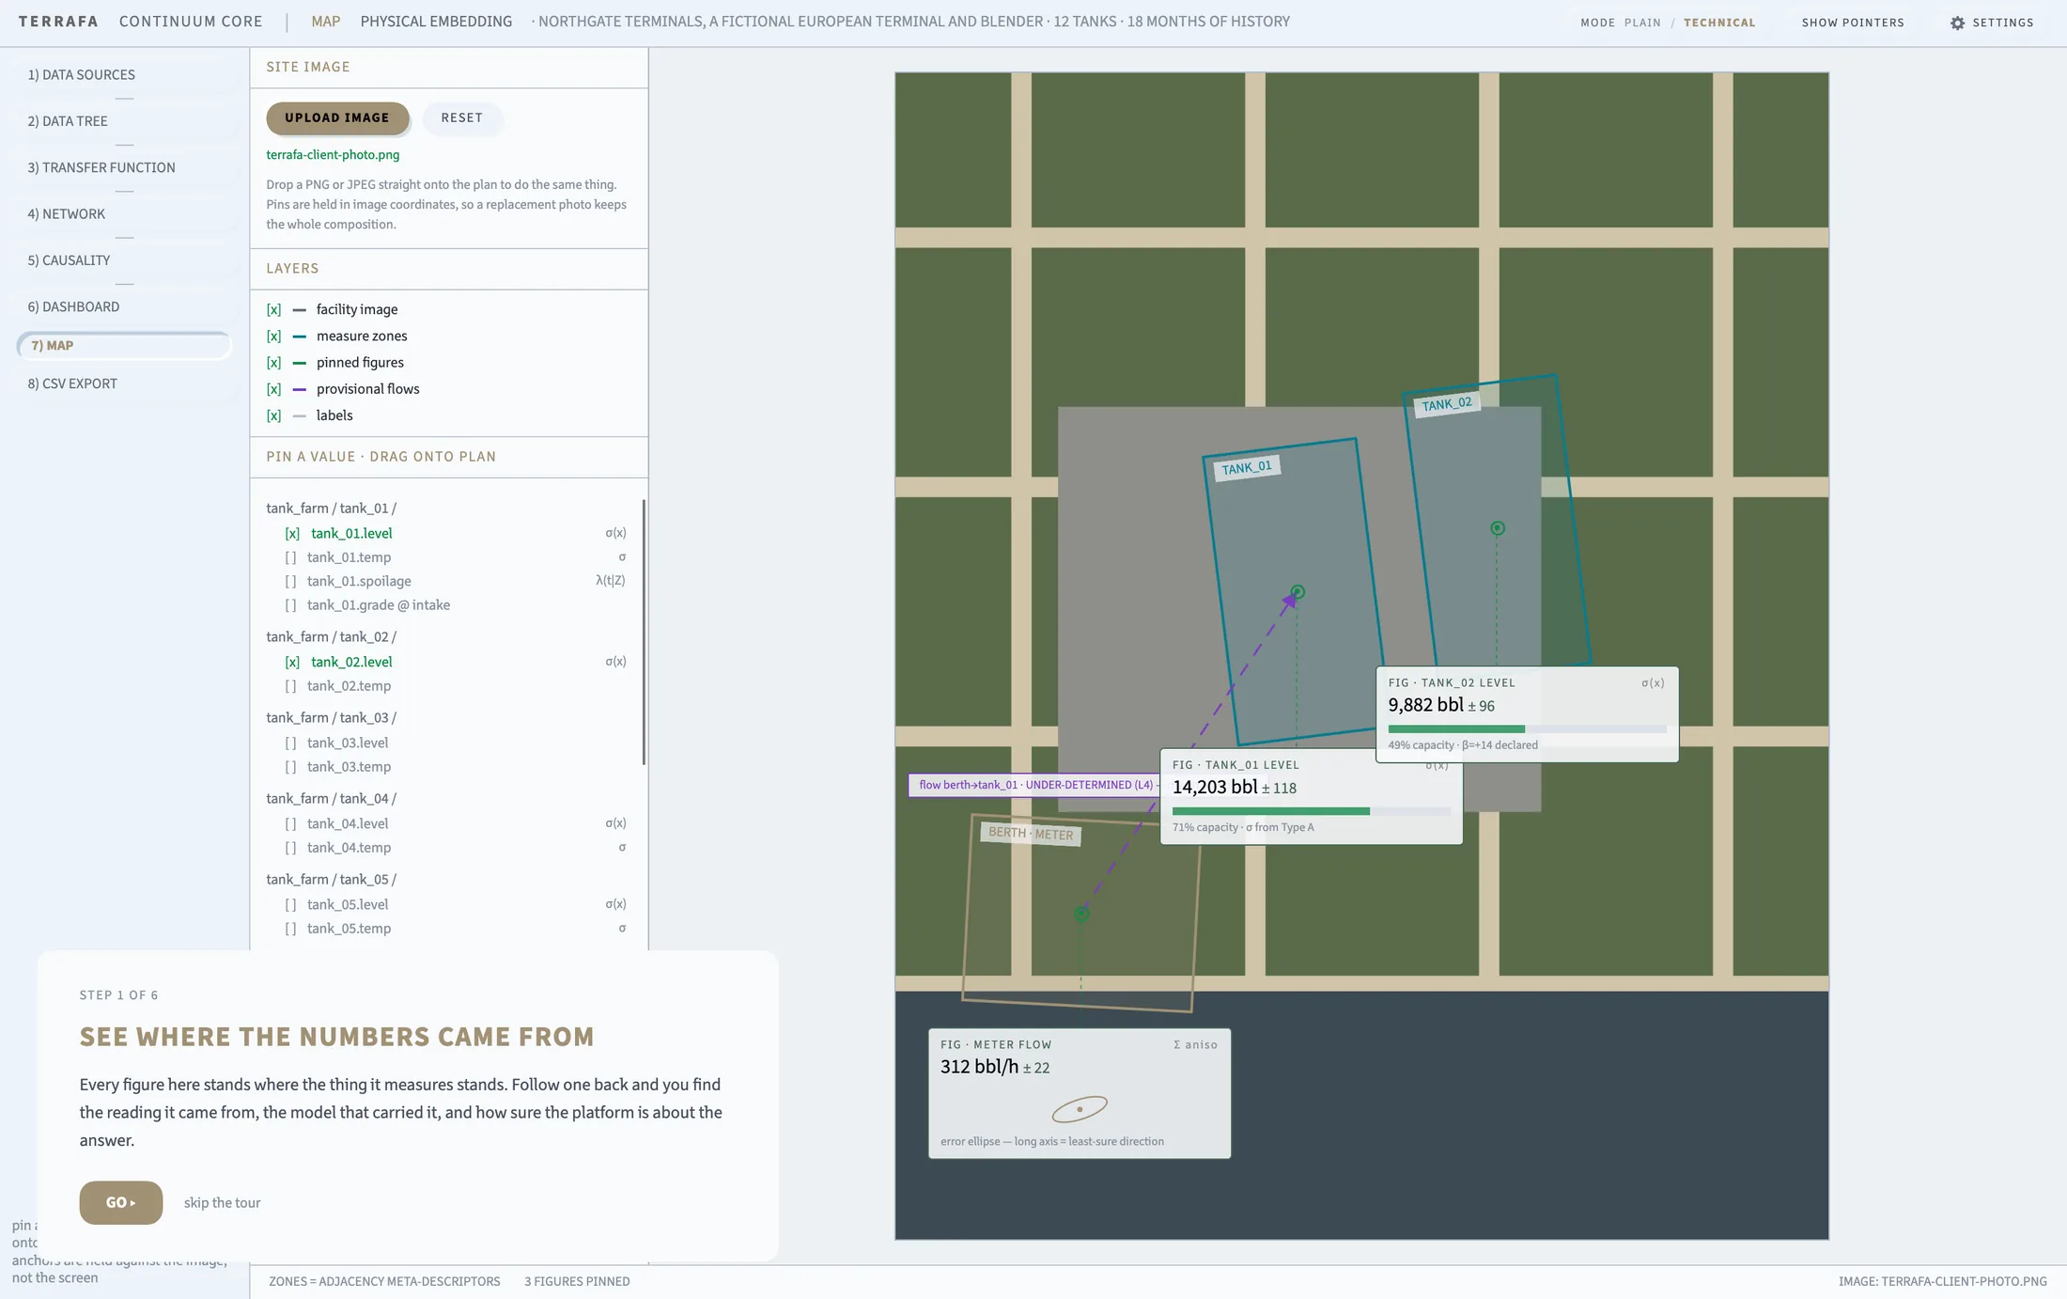Open step 5 Causality
Viewport: 2067px width, 1299px height.
pyautogui.click(x=124, y=260)
